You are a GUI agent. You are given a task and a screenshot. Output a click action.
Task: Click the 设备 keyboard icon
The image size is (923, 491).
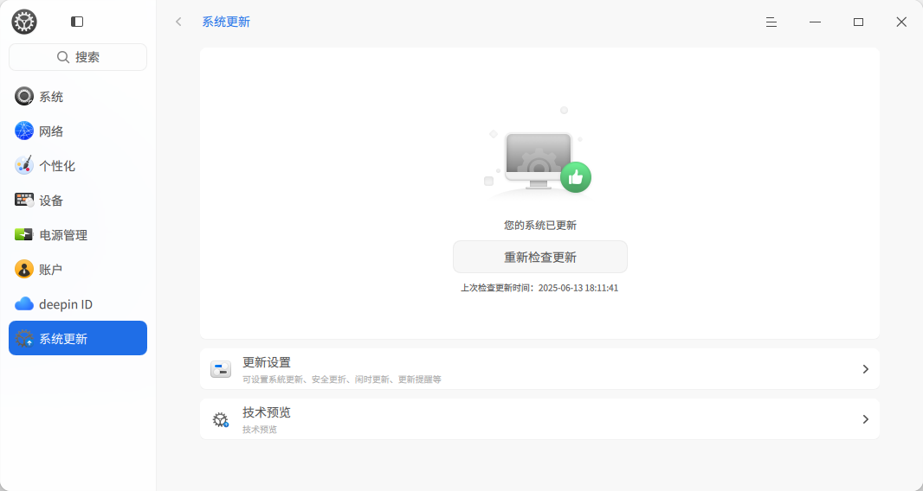tap(24, 201)
